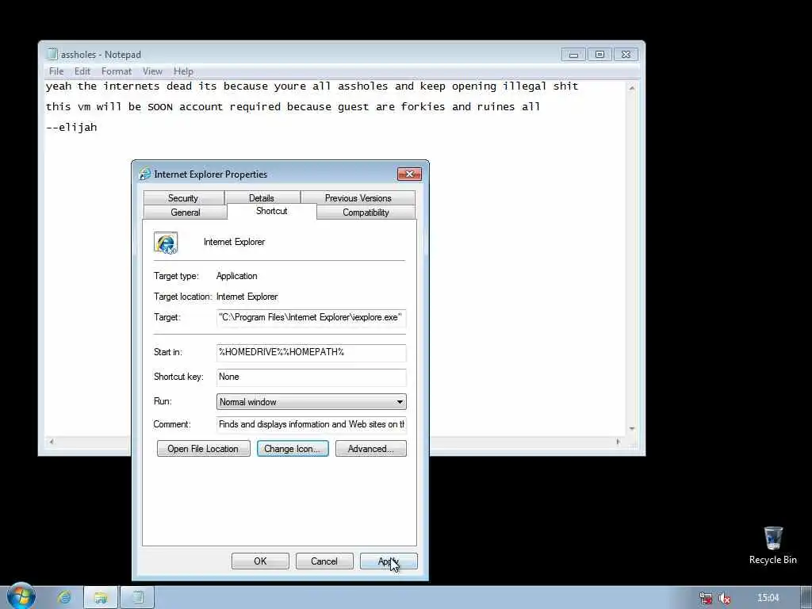Click Notepad's horizontal scrollbar left arrow
812x609 pixels.
(52, 442)
